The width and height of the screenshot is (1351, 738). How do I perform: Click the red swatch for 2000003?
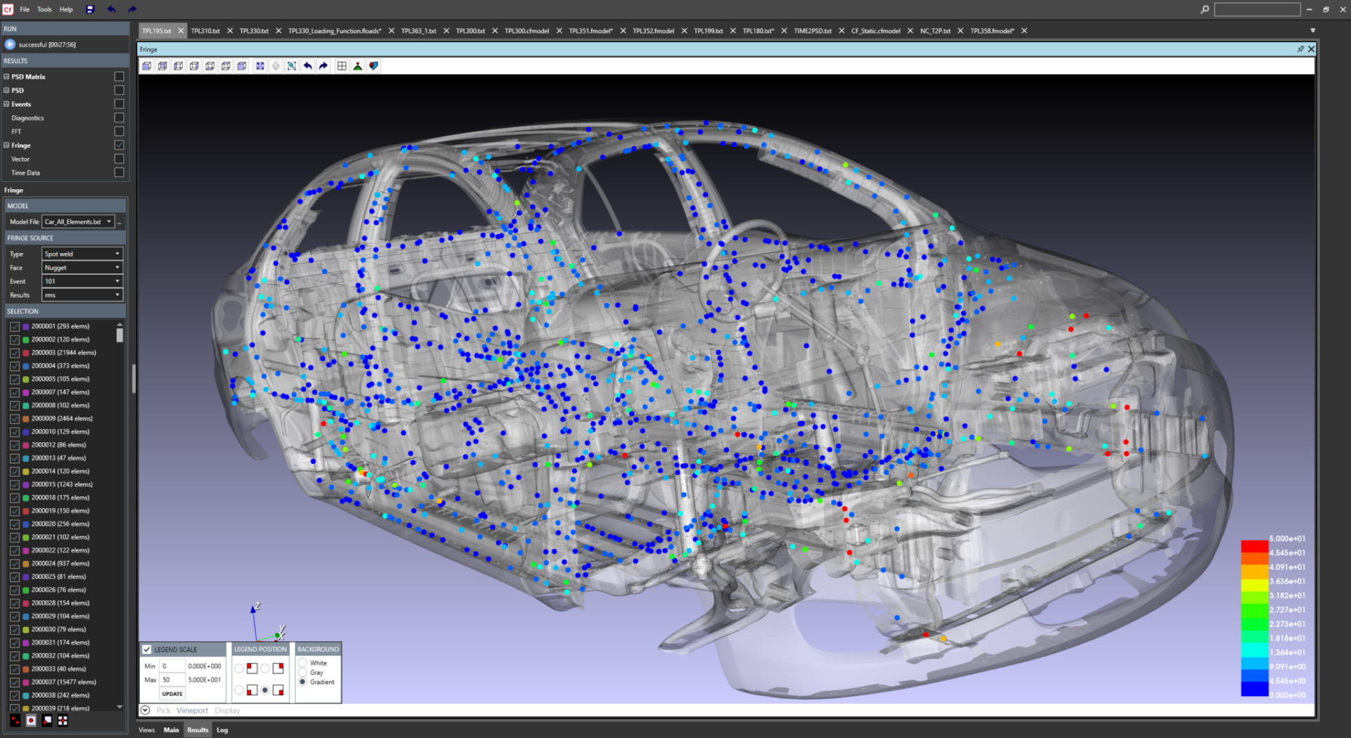point(26,353)
